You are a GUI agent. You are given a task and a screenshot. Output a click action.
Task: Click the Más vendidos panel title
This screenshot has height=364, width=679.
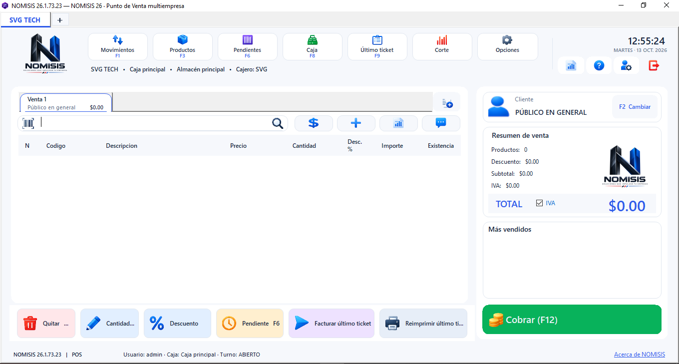(510, 230)
